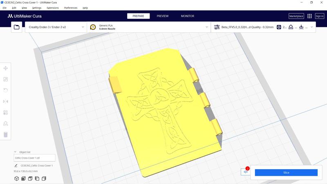Open the Help menu

(85, 8)
